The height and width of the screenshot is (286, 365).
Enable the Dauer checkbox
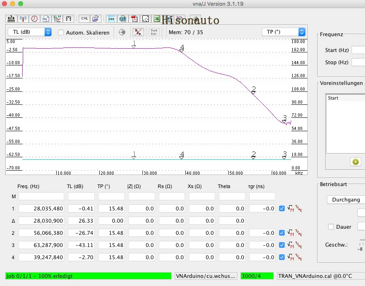point(331,227)
